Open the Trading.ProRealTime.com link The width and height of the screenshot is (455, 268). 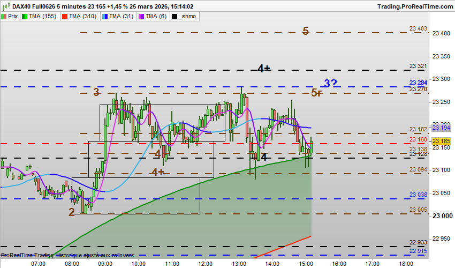[415, 6]
